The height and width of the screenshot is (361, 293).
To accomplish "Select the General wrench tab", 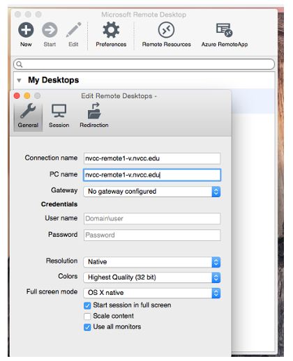I will pyautogui.click(x=28, y=116).
